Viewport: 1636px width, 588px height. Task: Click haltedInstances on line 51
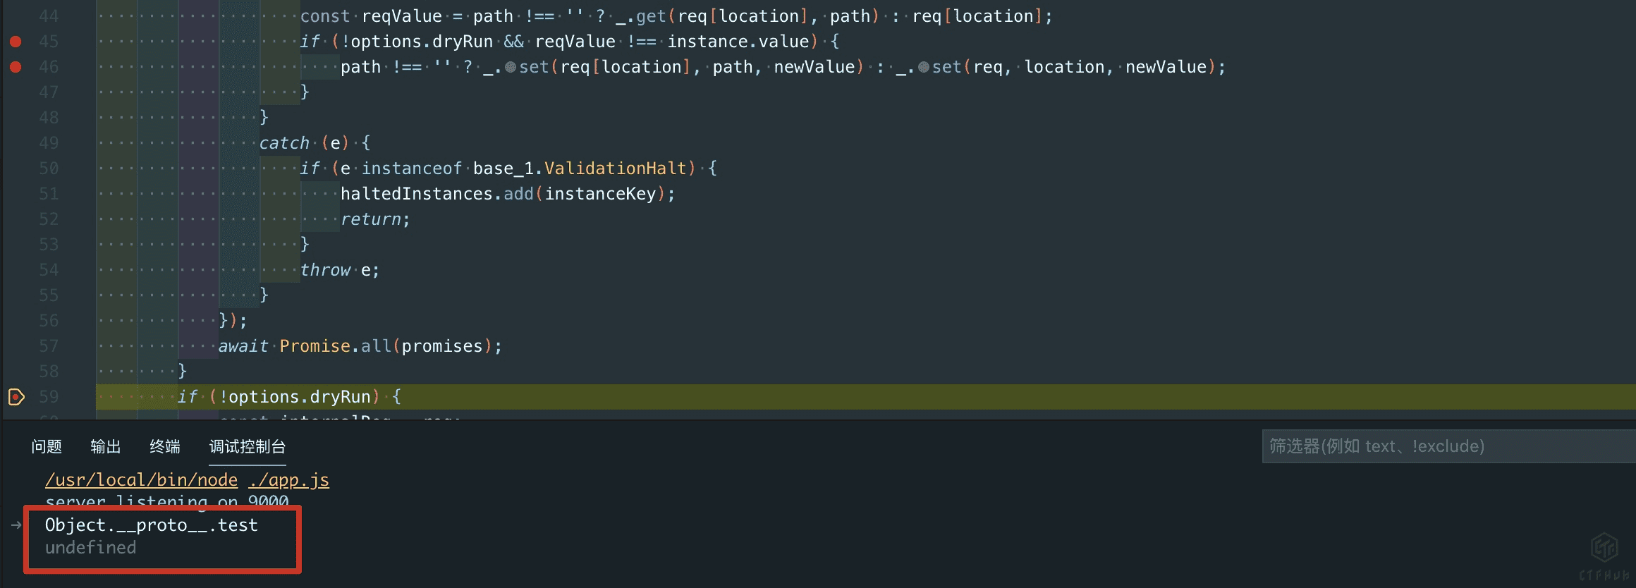point(416,194)
